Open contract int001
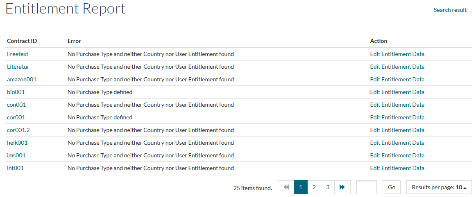Screen dimensions: 476x197 pyautogui.click(x=15, y=168)
